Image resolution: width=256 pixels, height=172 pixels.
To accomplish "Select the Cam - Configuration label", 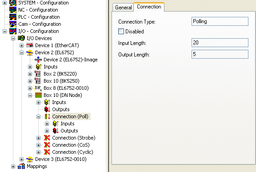I will 40,24.
